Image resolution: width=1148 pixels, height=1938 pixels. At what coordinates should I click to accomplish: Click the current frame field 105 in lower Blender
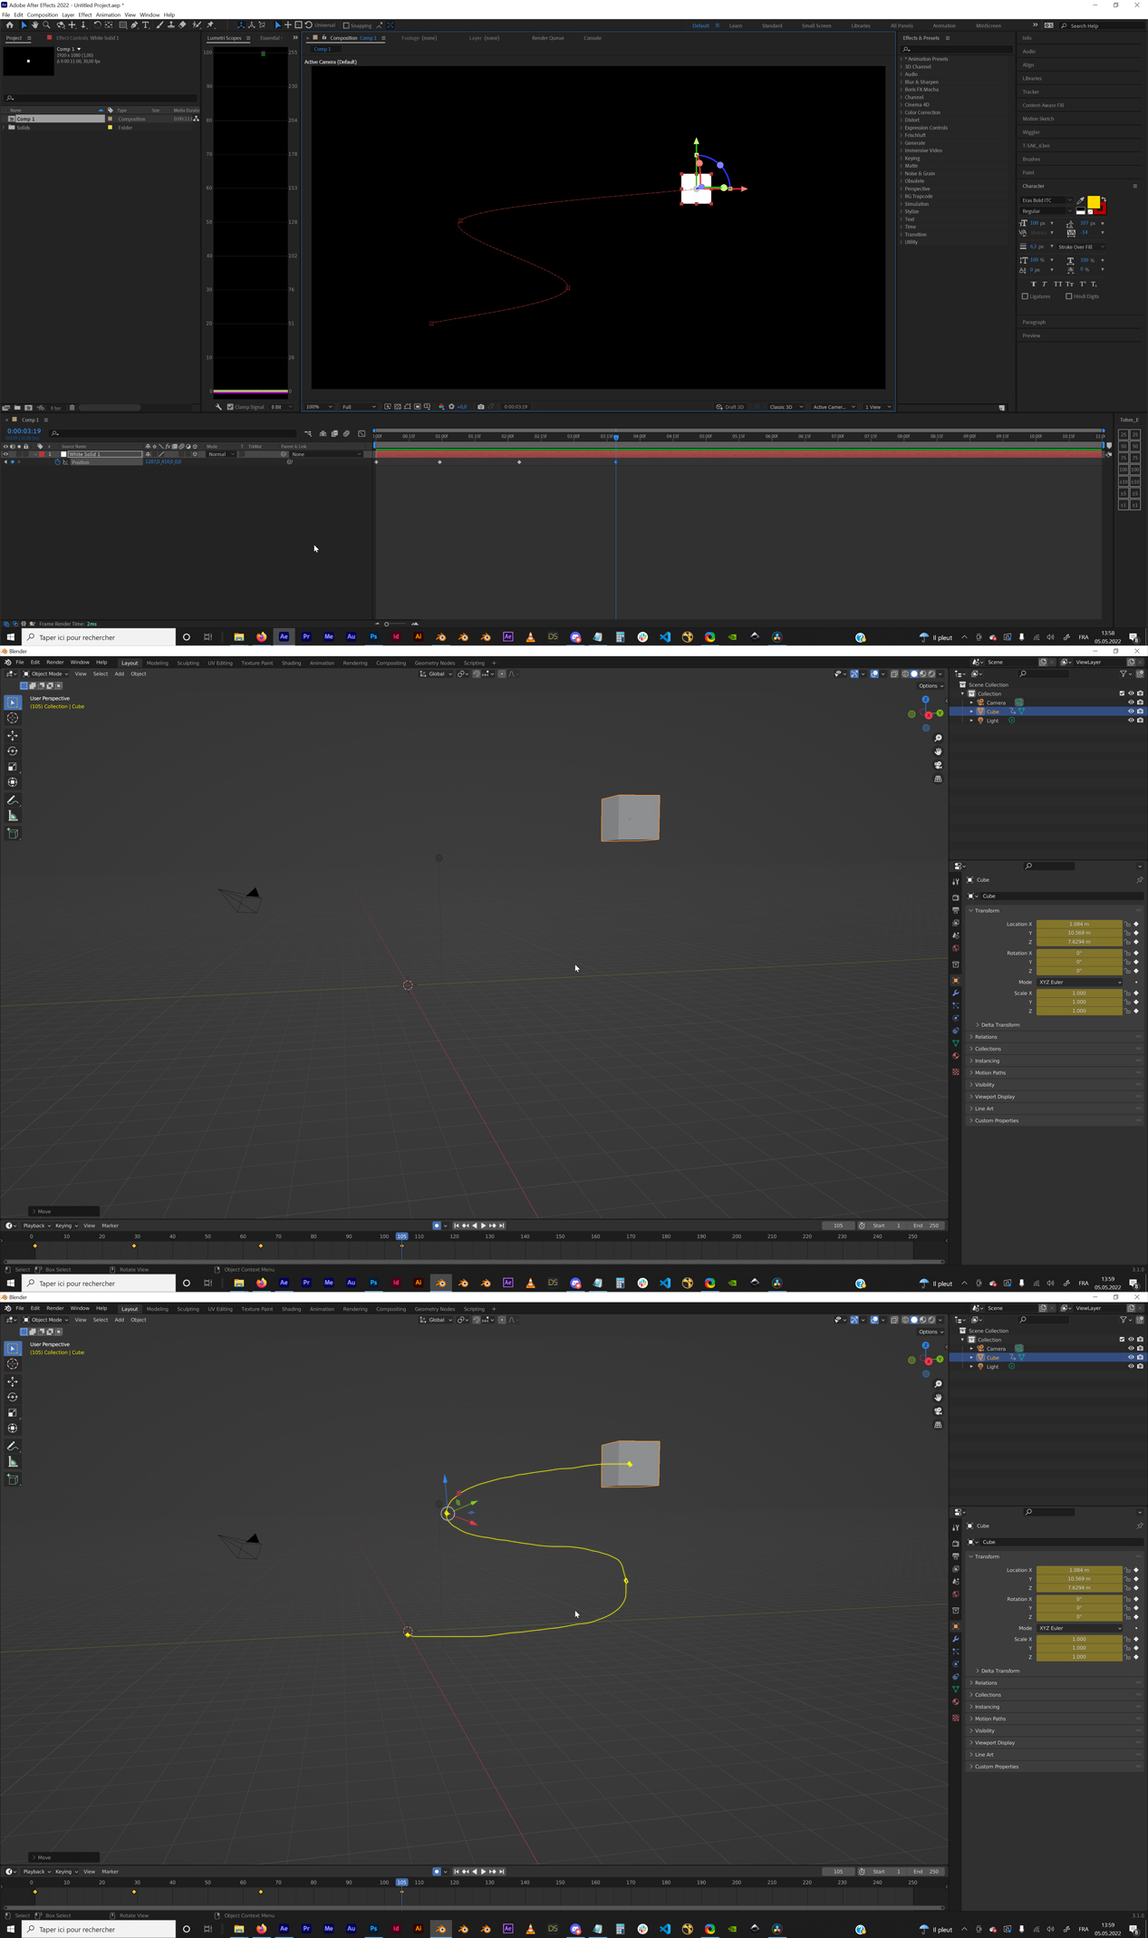(838, 1872)
